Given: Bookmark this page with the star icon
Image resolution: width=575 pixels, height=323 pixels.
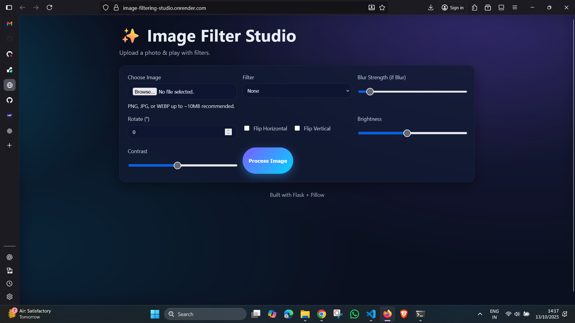Looking at the screenshot, I should click(x=382, y=7).
